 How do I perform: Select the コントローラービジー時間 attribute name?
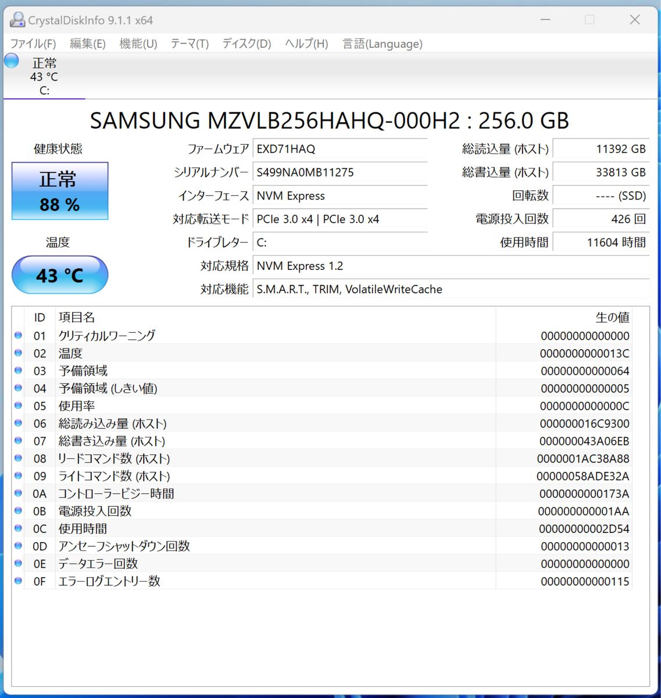(116, 493)
